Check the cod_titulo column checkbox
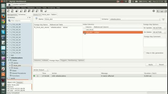The image size is (168, 94). point(84,30)
